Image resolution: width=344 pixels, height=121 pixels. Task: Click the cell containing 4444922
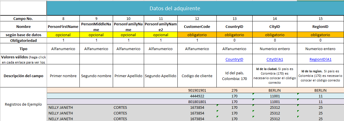(197, 96)
